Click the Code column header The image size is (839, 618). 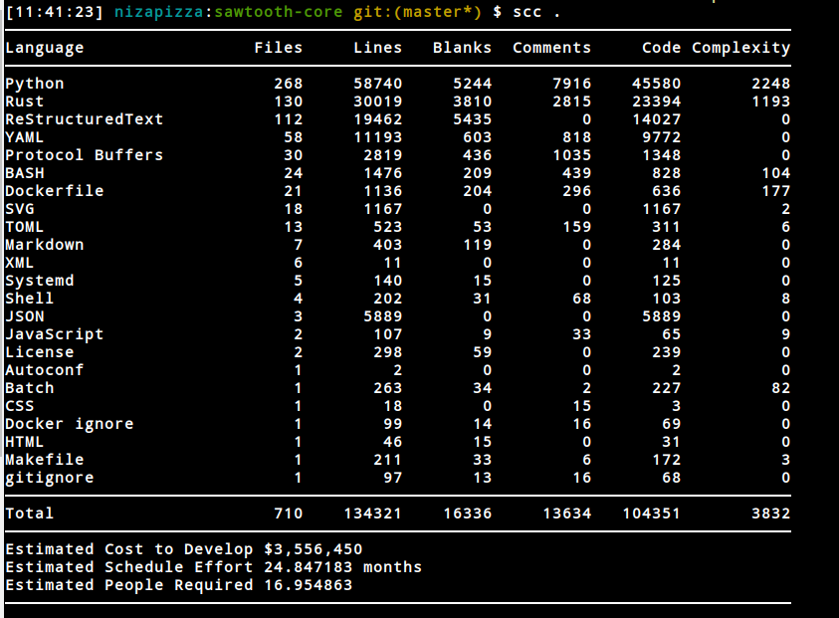(x=662, y=48)
